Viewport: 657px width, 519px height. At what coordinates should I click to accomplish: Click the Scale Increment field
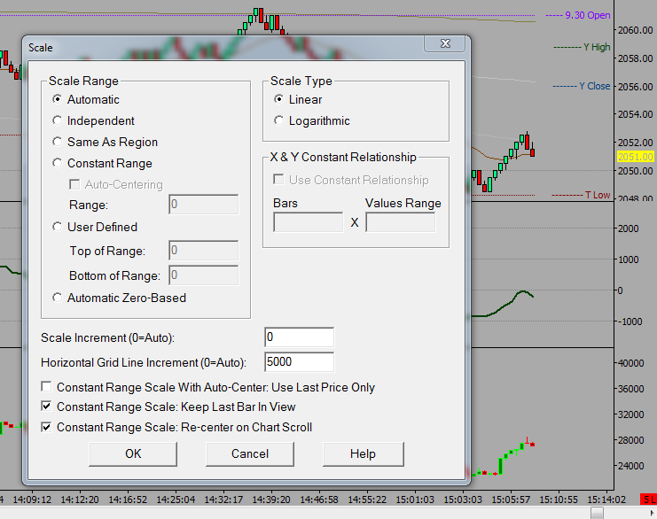299,337
